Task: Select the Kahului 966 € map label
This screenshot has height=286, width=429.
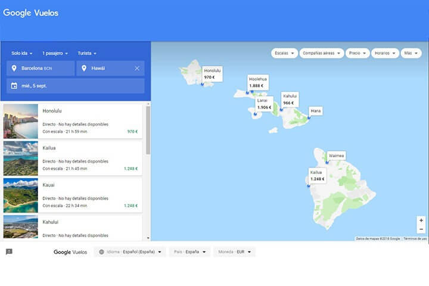Action: 290,100
